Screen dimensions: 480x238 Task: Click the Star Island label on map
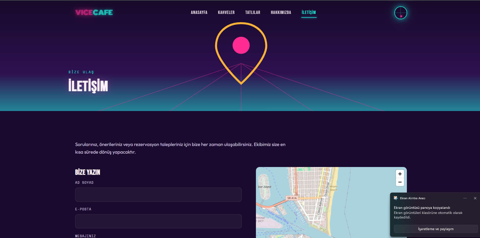[264, 187]
